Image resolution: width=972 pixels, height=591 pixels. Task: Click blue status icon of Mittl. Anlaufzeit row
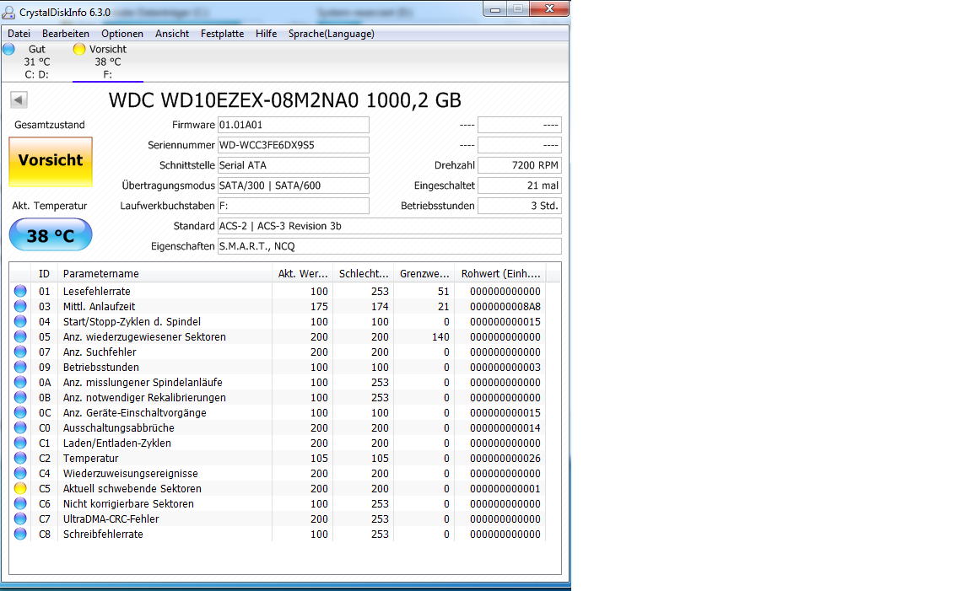click(20, 306)
